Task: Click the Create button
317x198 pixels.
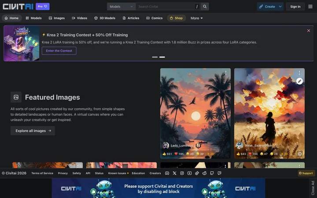Action: pos(267,7)
